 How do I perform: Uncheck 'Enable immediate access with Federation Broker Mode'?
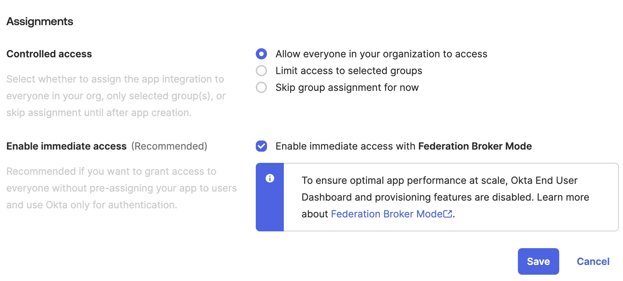(x=261, y=146)
